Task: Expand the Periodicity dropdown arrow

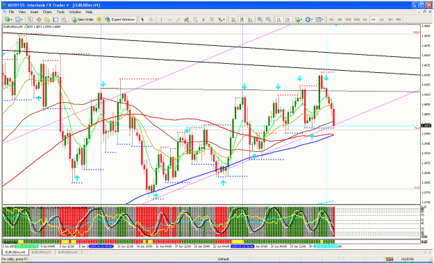Action: click(312, 19)
